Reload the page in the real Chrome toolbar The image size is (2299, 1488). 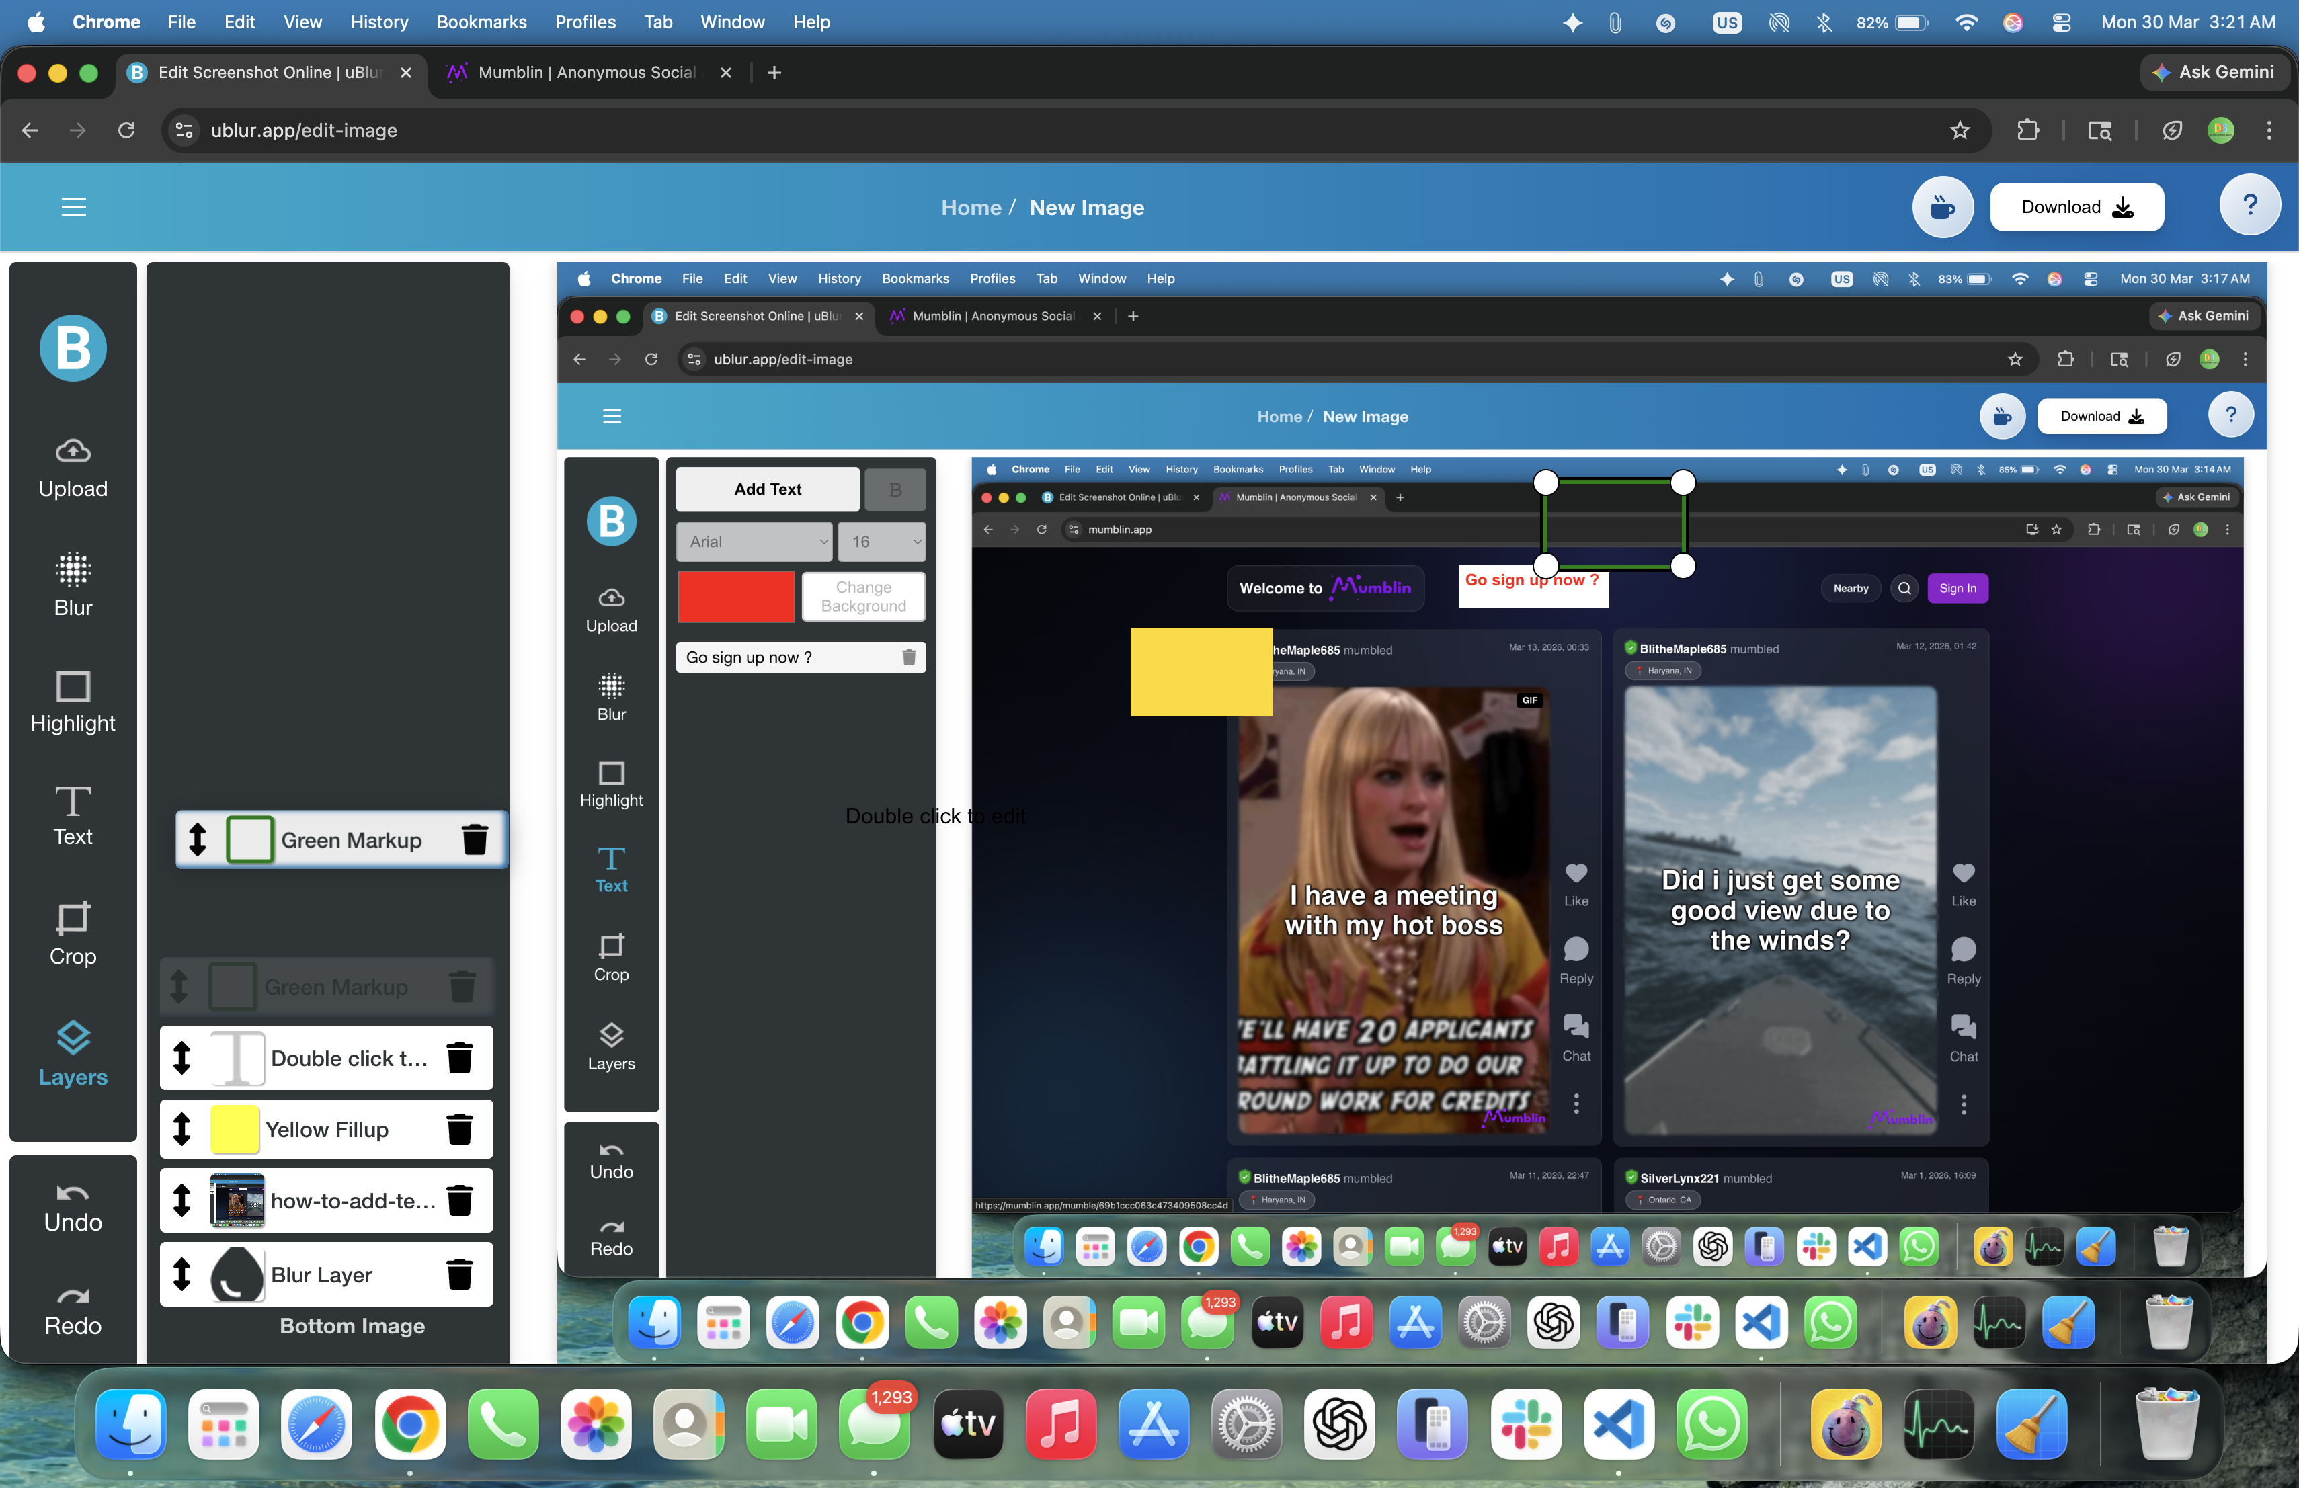[x=126, y=130]
